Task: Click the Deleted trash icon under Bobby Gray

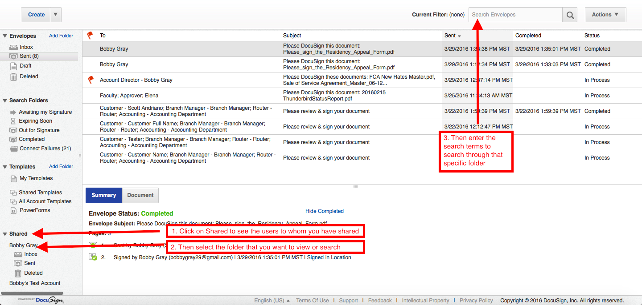Action: tap(18, 273)
